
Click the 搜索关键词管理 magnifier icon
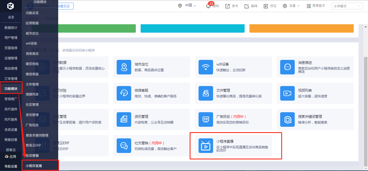coord(287,119)
